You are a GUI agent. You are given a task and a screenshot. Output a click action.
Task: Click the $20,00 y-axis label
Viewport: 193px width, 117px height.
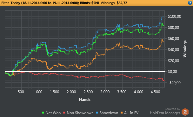pyautogui.click(x=173, y=61)
